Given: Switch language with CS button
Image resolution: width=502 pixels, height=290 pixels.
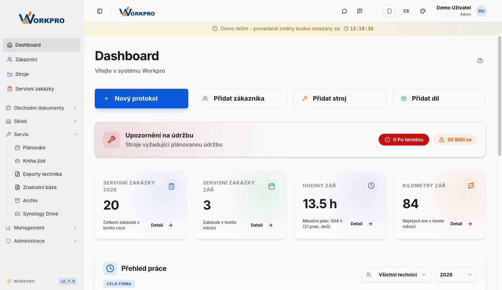Looking at the screenshot, I should pos(406,11).
